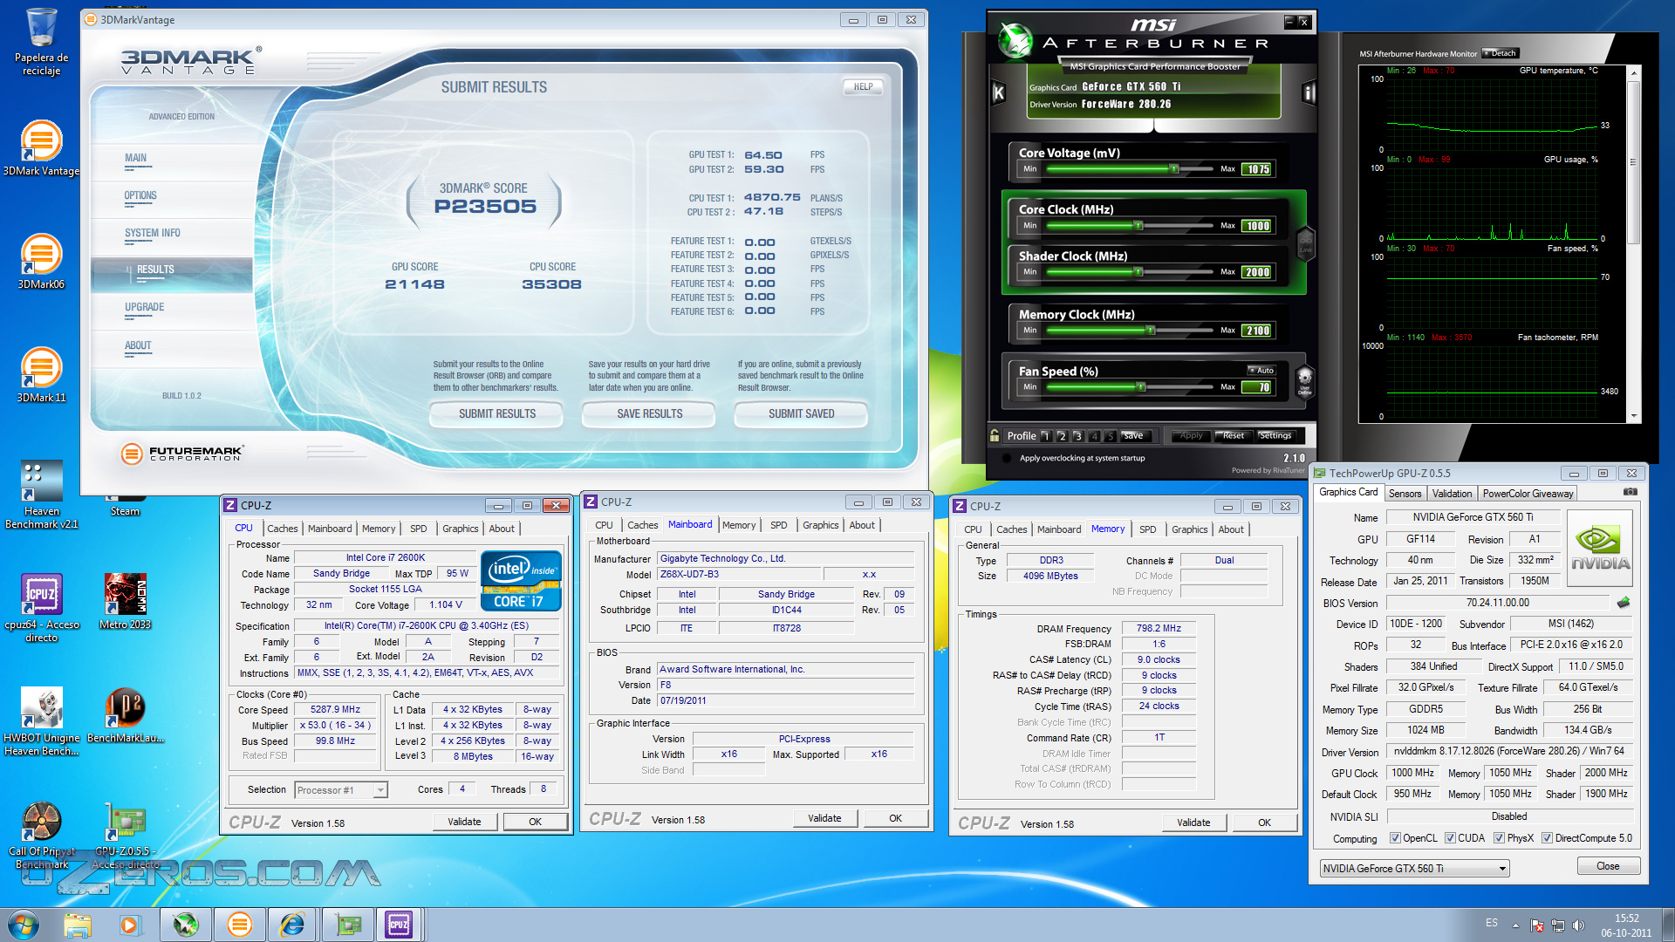Image resolution: width=1675 pixels, height=942 pixels.
Task: Click Validate in the left CPU-Z window
Action: point(464,822)
